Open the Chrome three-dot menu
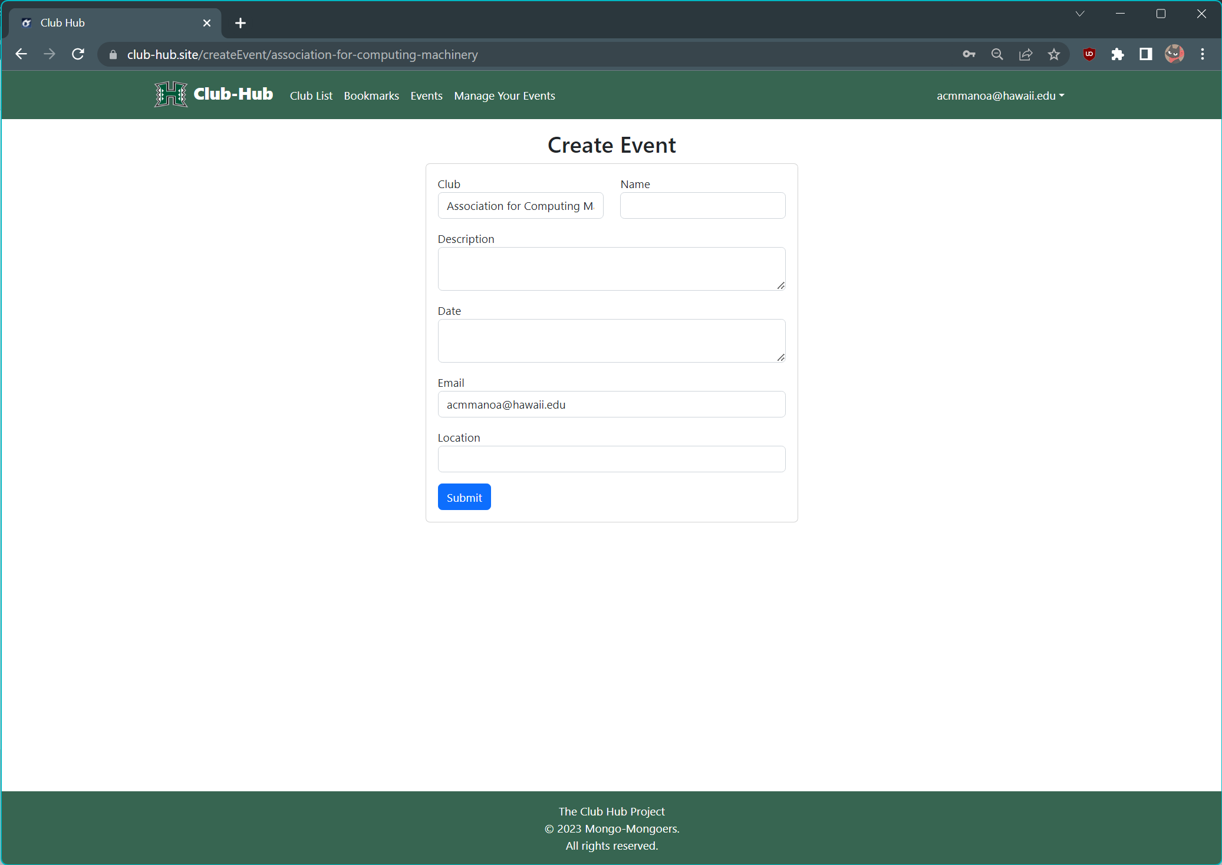Screen dimensions: 1222x865 pos(1203,54)
